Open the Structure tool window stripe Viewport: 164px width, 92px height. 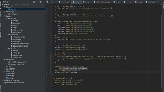[1, 16]
